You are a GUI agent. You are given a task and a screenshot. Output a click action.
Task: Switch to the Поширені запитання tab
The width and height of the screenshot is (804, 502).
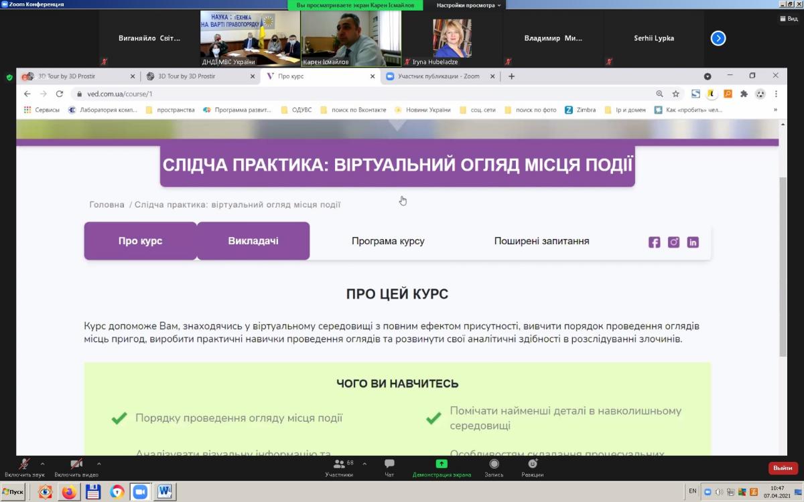tap(541, 241)
